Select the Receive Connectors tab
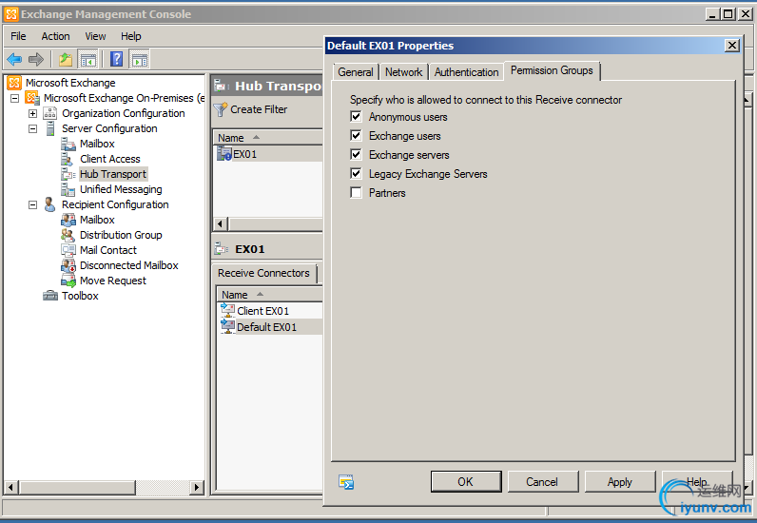This screenshot has width=757, height=523. coord(264,273)
